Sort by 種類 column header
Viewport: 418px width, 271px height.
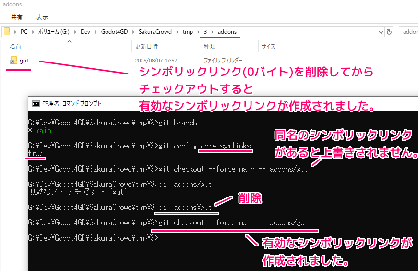(x=210, y=47)
